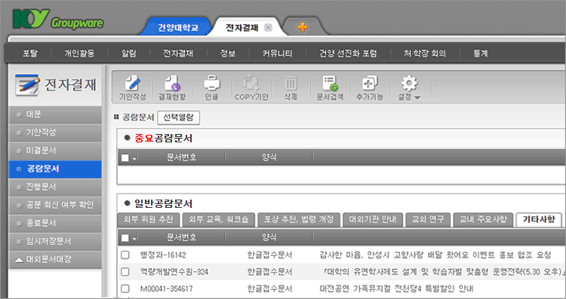Open the 통계 menu
Viewport: 566px width, 299px height.
click(x=481, y=53)
